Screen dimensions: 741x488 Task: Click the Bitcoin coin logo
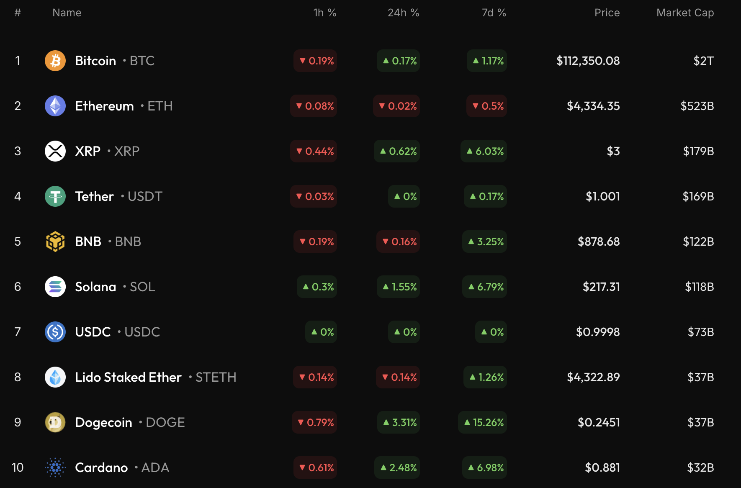pos(55,61)
